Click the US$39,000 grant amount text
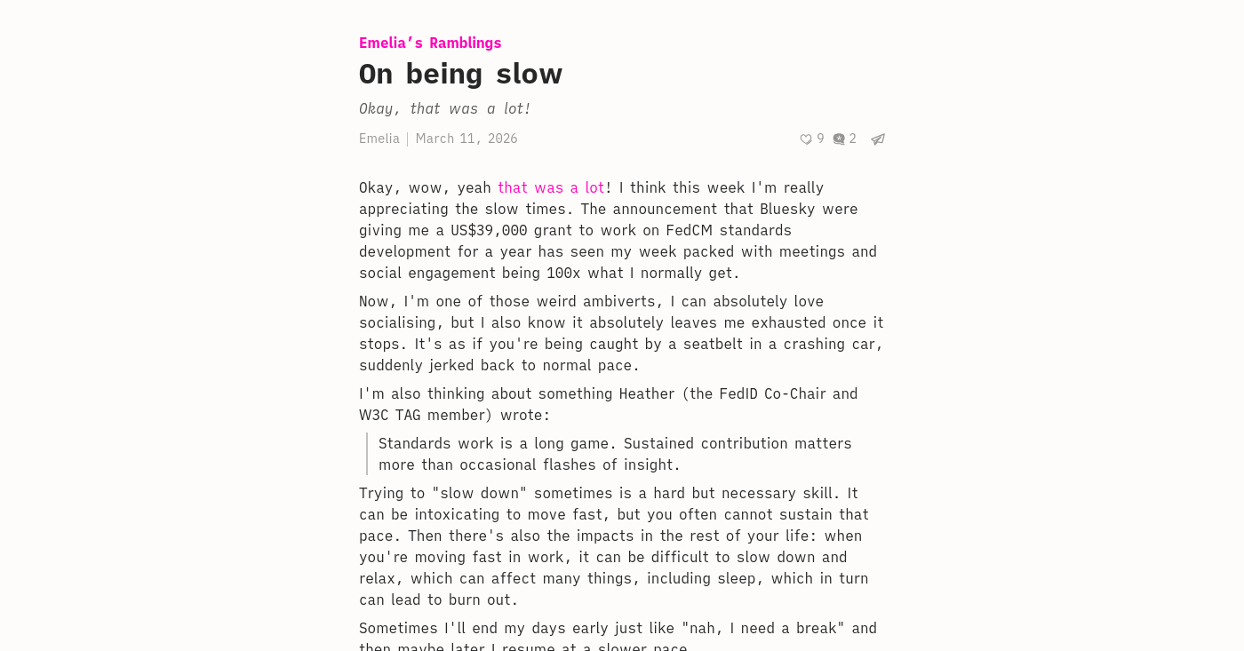Image resolution: width=1244 pixels, height=651 pixels. 489,230
